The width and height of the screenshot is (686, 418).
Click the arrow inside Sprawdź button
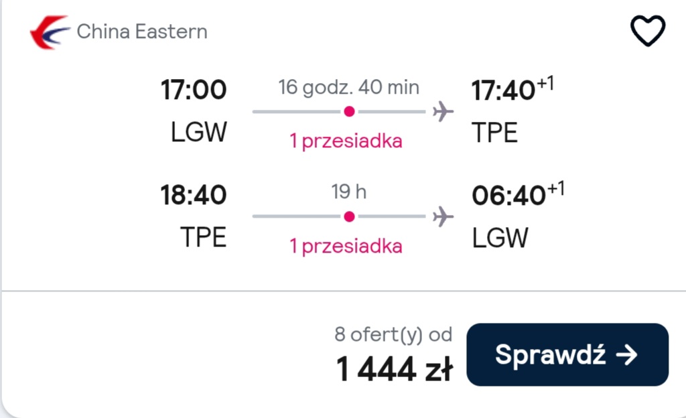(626, 354)
